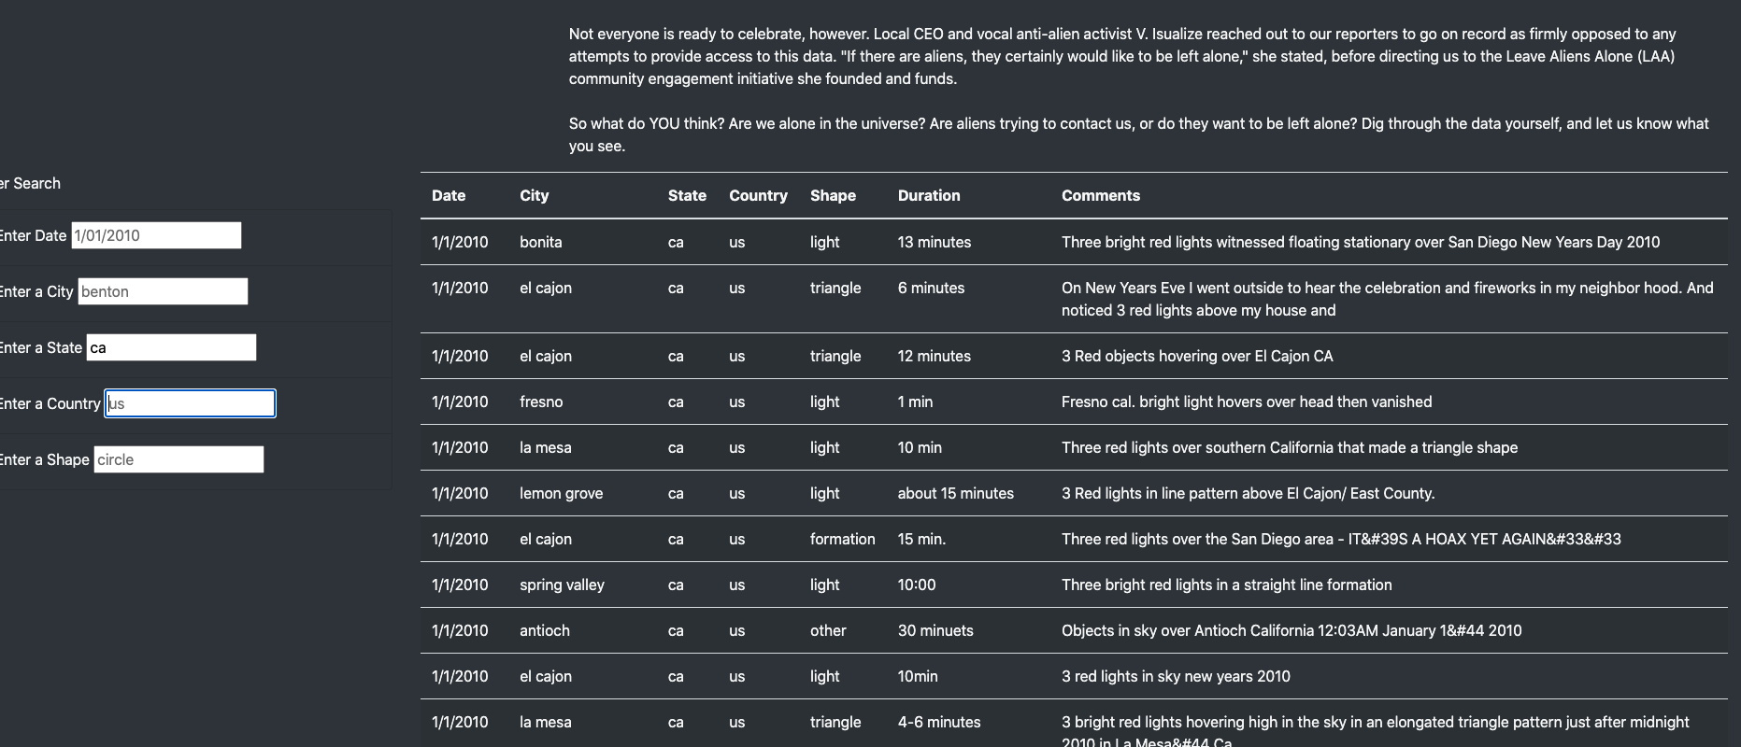Click the Enter a Shape input box
The width and height of the screenshot is (1741, 747).
pos(178,459)
